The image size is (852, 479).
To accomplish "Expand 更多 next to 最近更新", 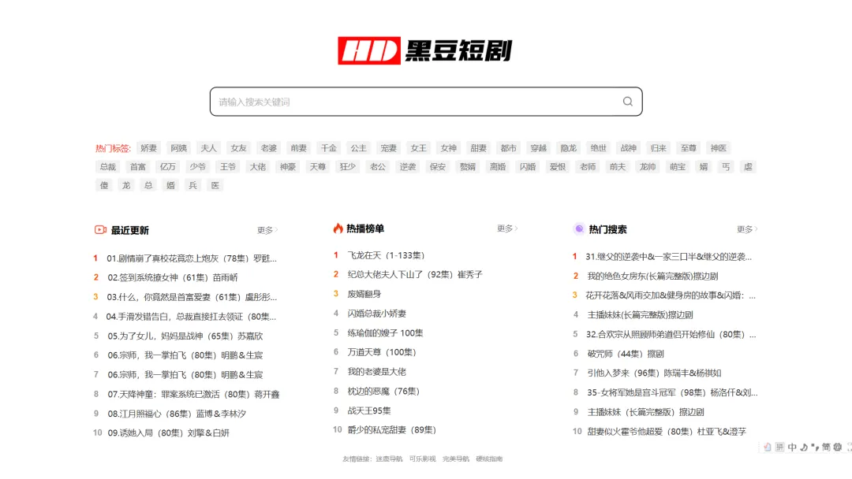I will (267, 230).
